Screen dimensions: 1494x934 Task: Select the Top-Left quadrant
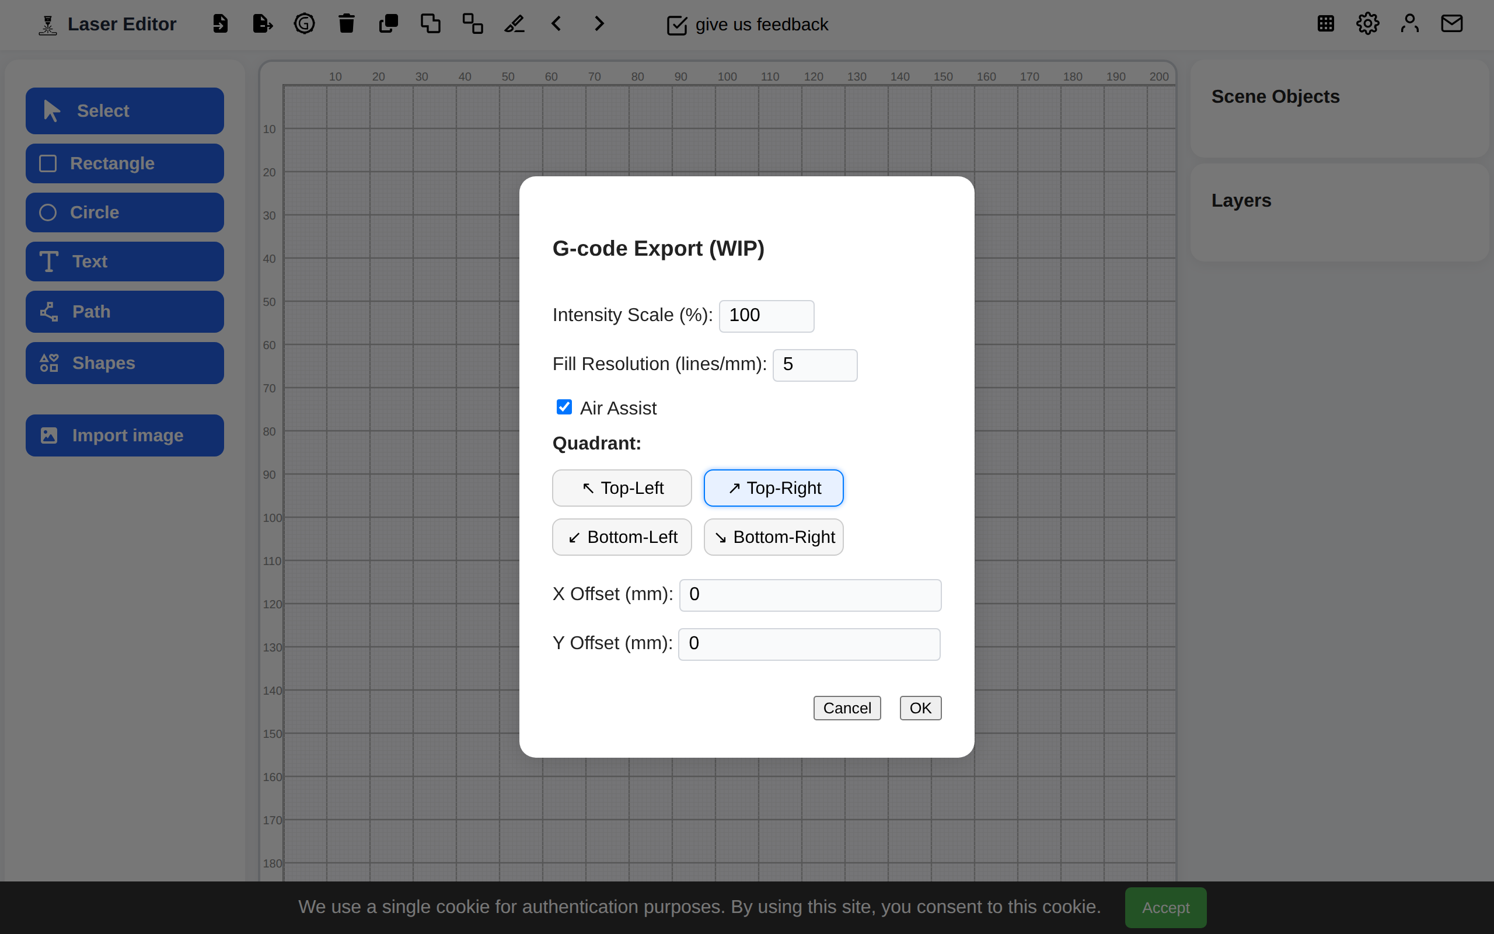tap(622, 488)
